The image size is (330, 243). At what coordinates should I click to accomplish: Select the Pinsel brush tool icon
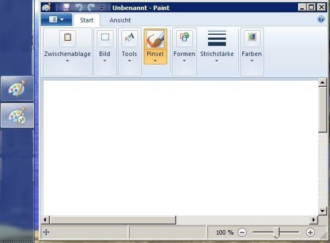(155, 39)
